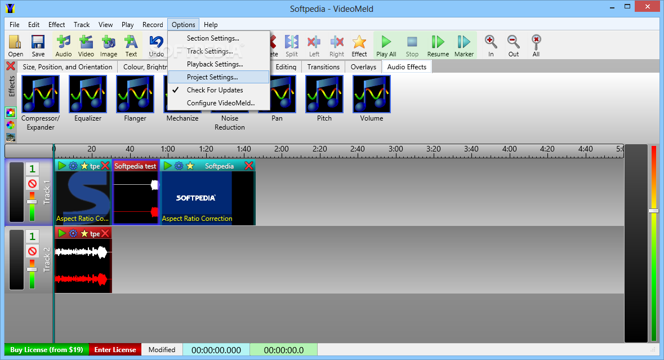
Task: Switch to Size, Position, and Orientation tab
Action: [68, 66]
